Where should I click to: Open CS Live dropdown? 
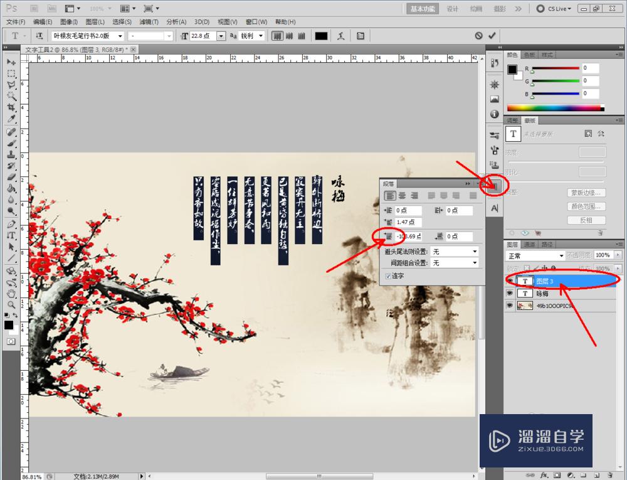point(554,8)
